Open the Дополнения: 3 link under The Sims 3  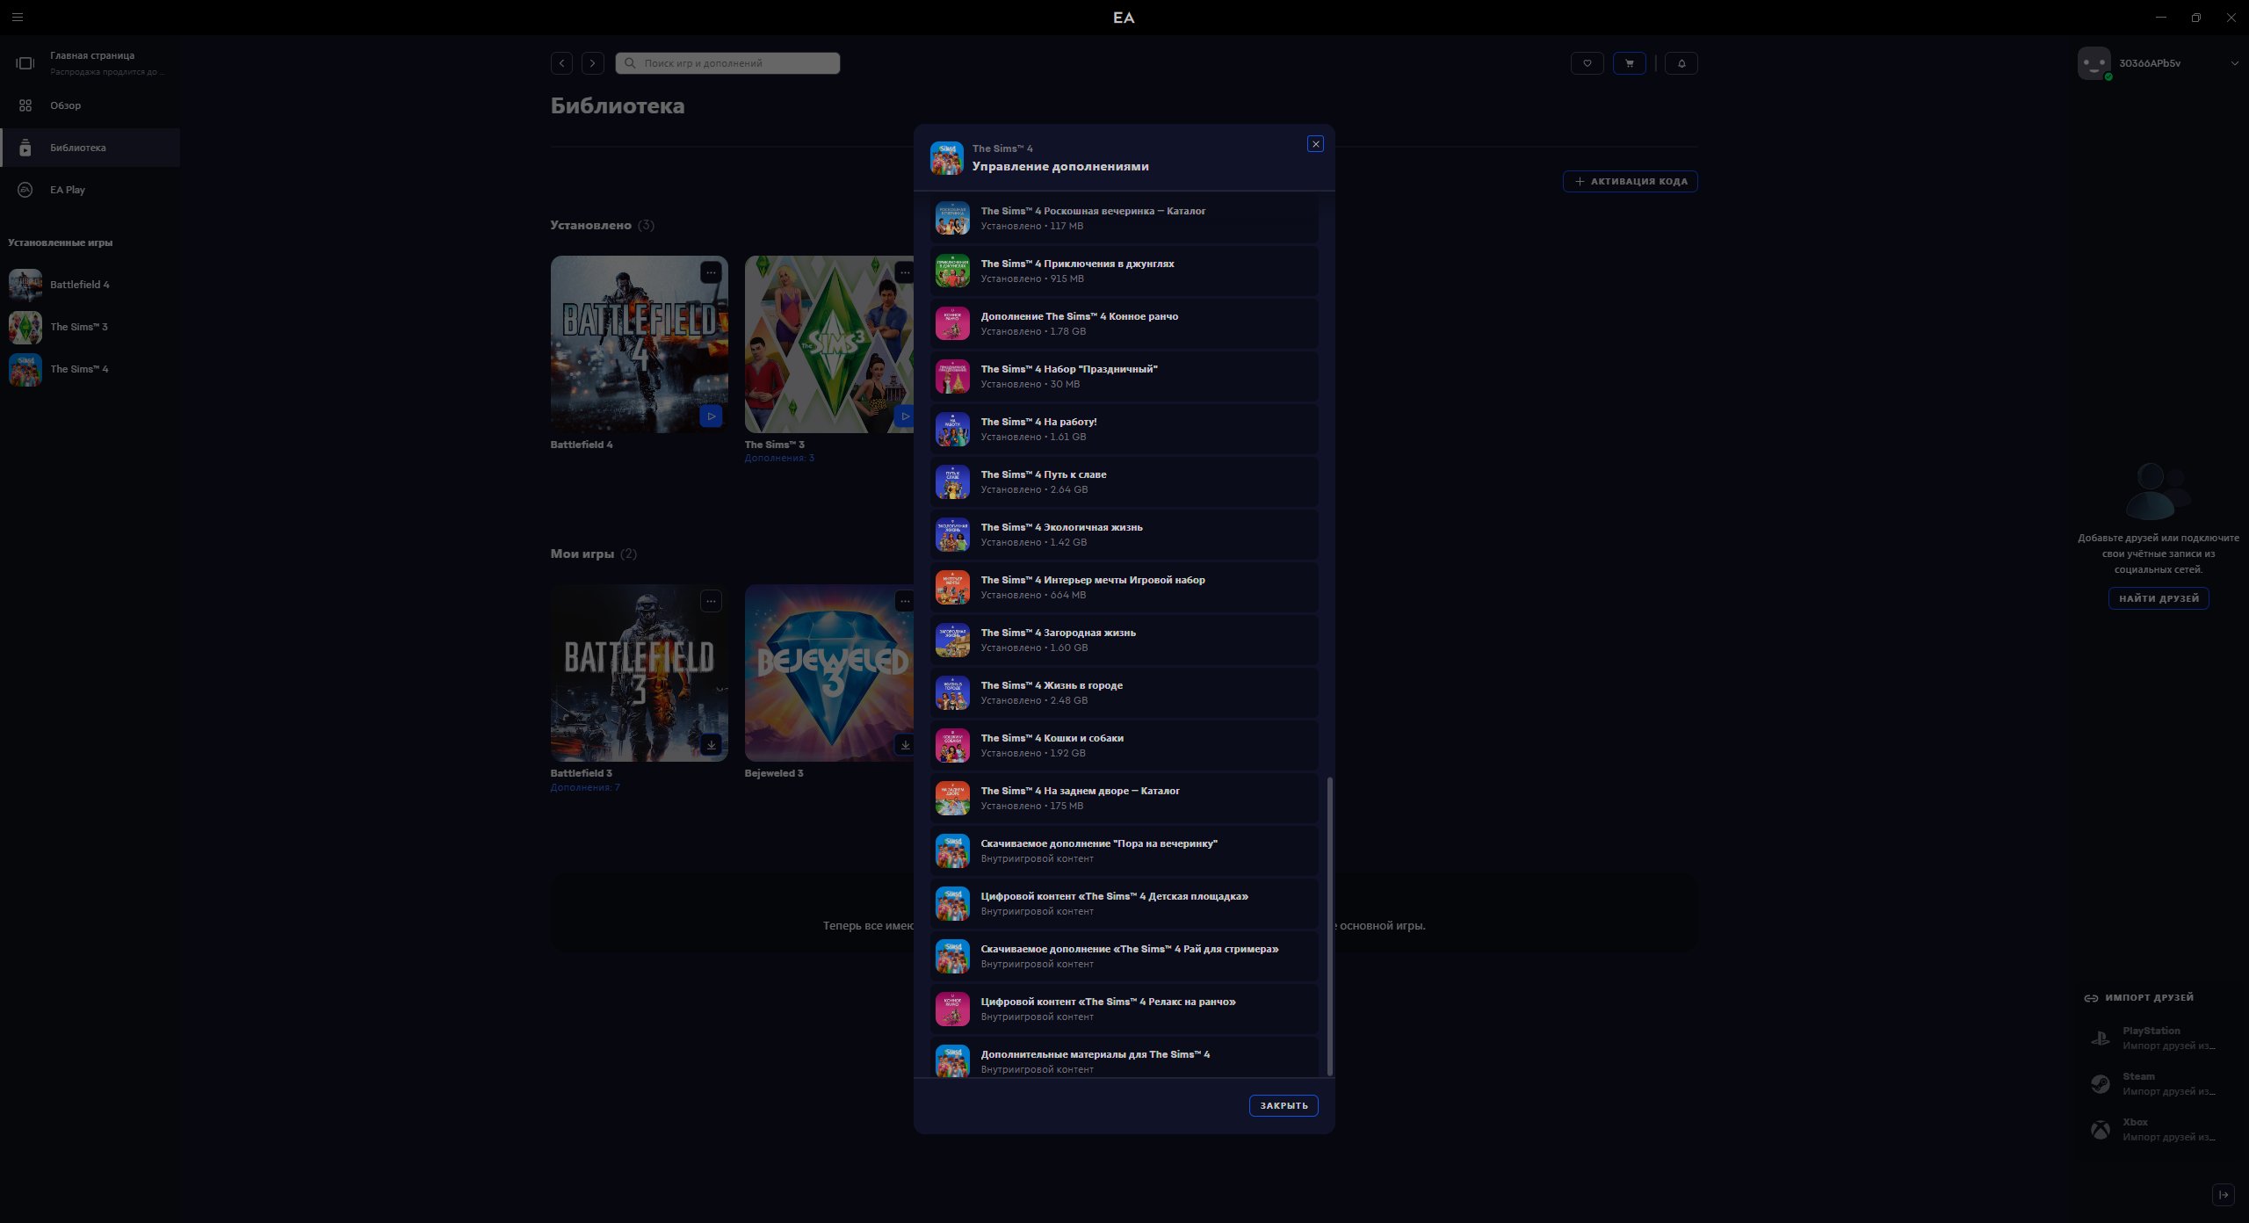[779, 458]
